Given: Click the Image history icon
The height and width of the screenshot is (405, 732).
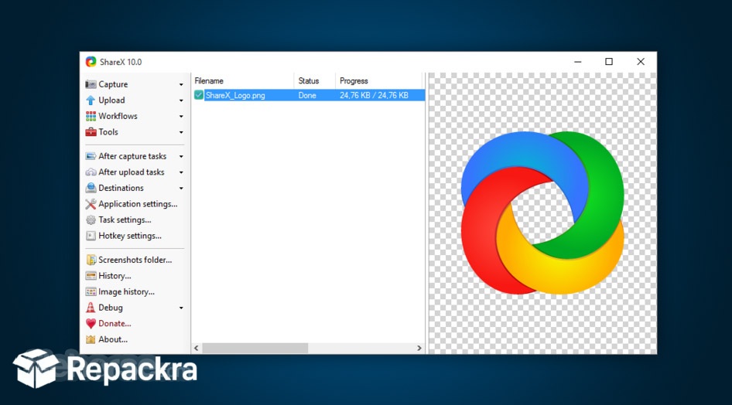Looking at the screenshot, I should pyautogui.click(x=91, y=291).
